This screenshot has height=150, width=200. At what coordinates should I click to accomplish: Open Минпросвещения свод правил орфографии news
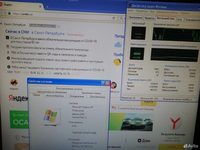(57, 60)
